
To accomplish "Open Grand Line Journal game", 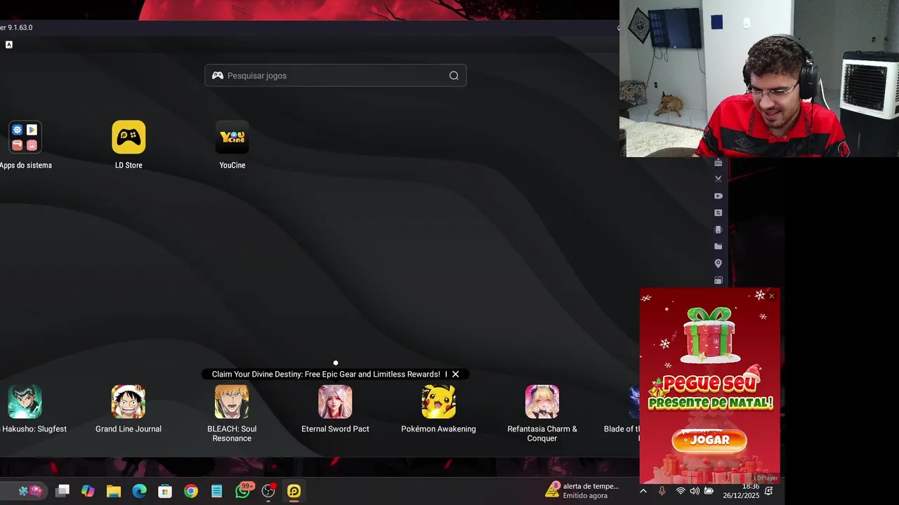I will click(x=129, y=402).
